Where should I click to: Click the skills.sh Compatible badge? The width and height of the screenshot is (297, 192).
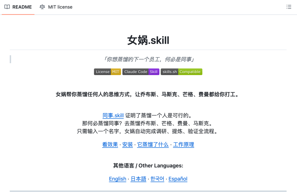pos(181,72)
